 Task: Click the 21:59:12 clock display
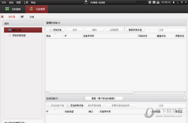(x=166, y=2)
